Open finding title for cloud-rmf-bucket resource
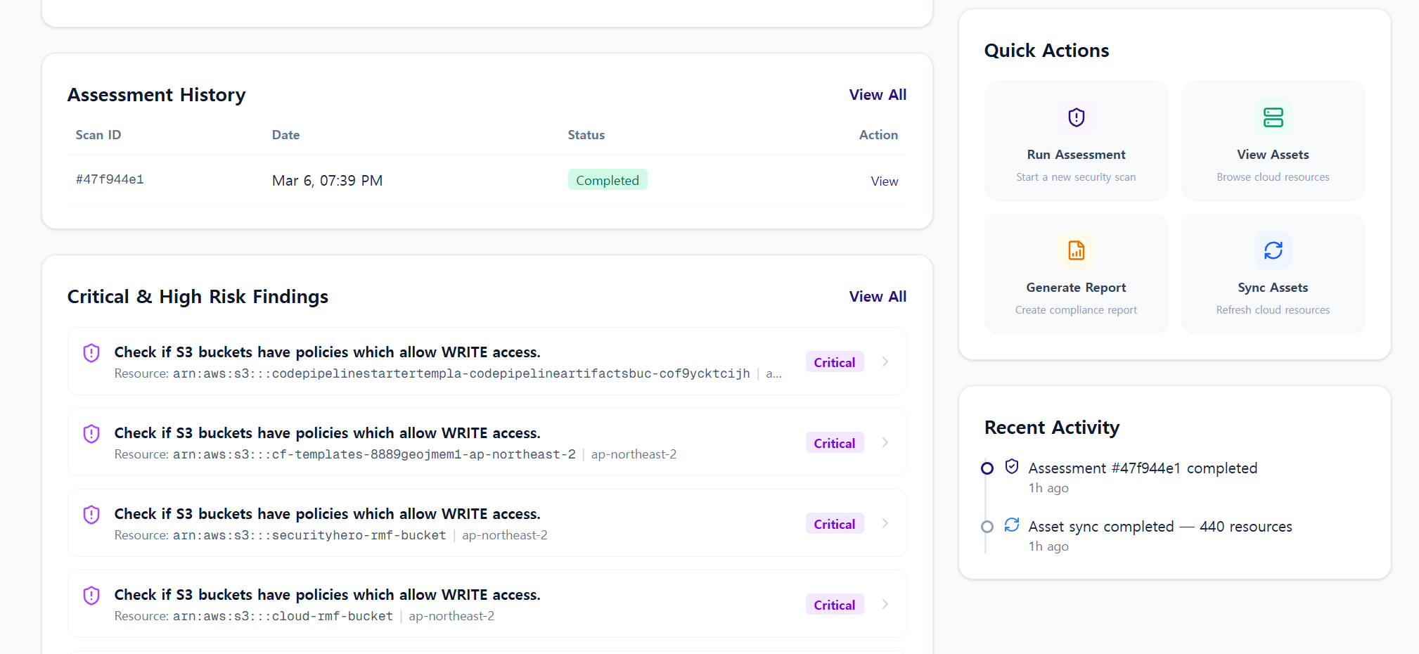Image resolution: width=1419 pixels, height=654 pixels. 327,595
